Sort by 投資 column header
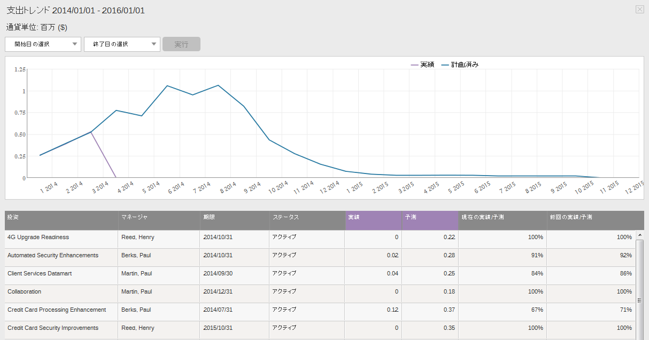649x340 pixels. click(12, 218)
